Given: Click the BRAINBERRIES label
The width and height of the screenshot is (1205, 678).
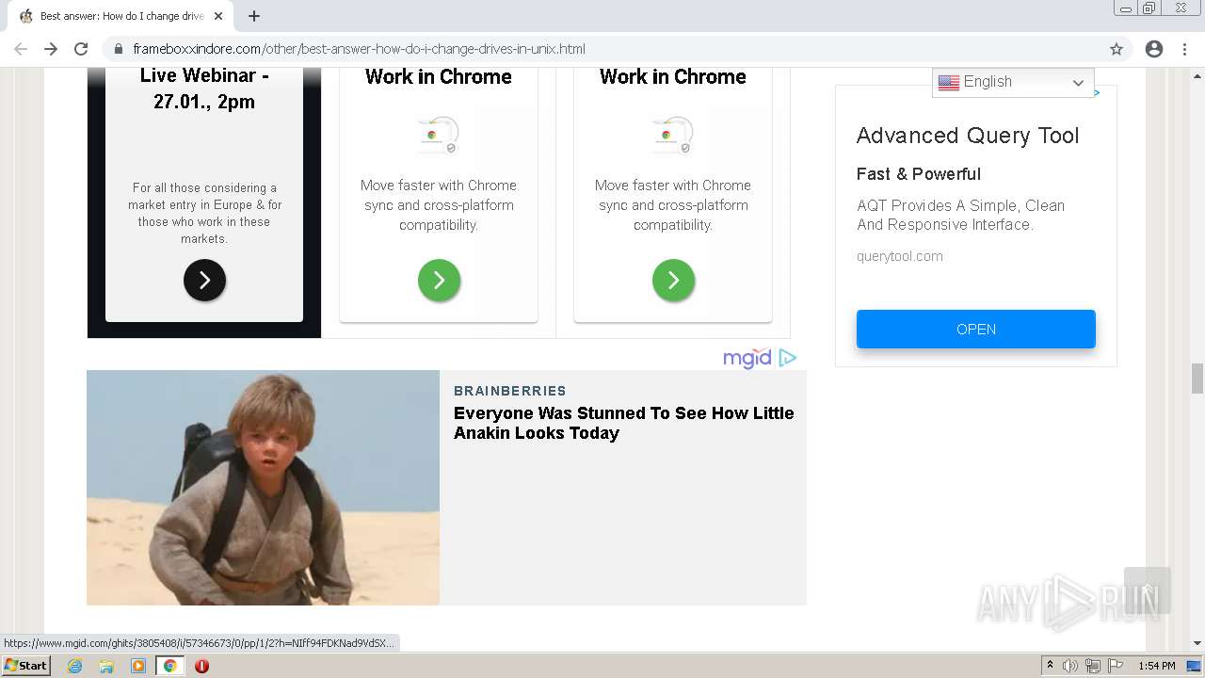Looking at the screenshot, I should coord(510,391).
